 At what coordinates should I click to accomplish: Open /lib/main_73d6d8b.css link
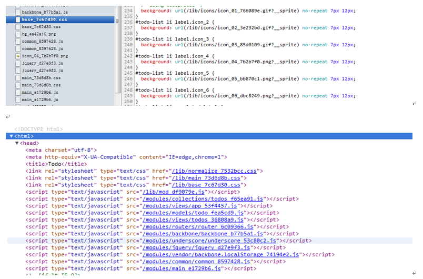[206, 178]
